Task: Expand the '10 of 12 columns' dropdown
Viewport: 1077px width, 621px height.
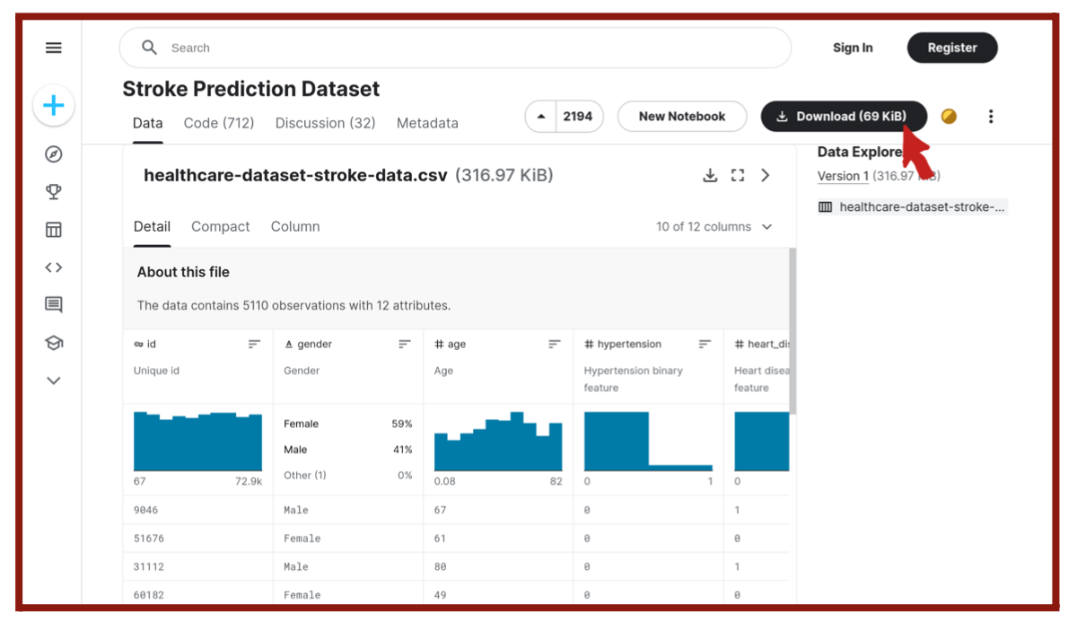Action: [x=715, y=226]
